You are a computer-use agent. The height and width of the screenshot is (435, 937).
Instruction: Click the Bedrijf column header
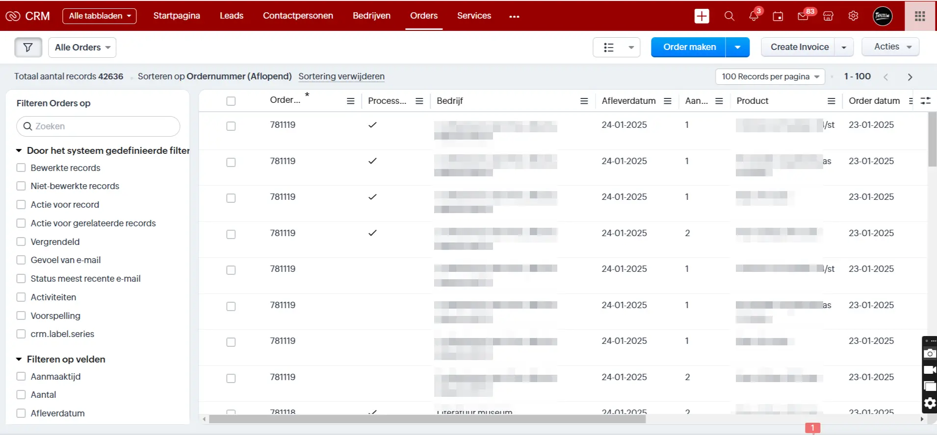point(450,101)
